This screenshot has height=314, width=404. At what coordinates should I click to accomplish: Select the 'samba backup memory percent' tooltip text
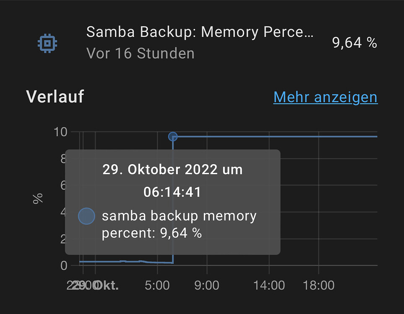point(179,224)
